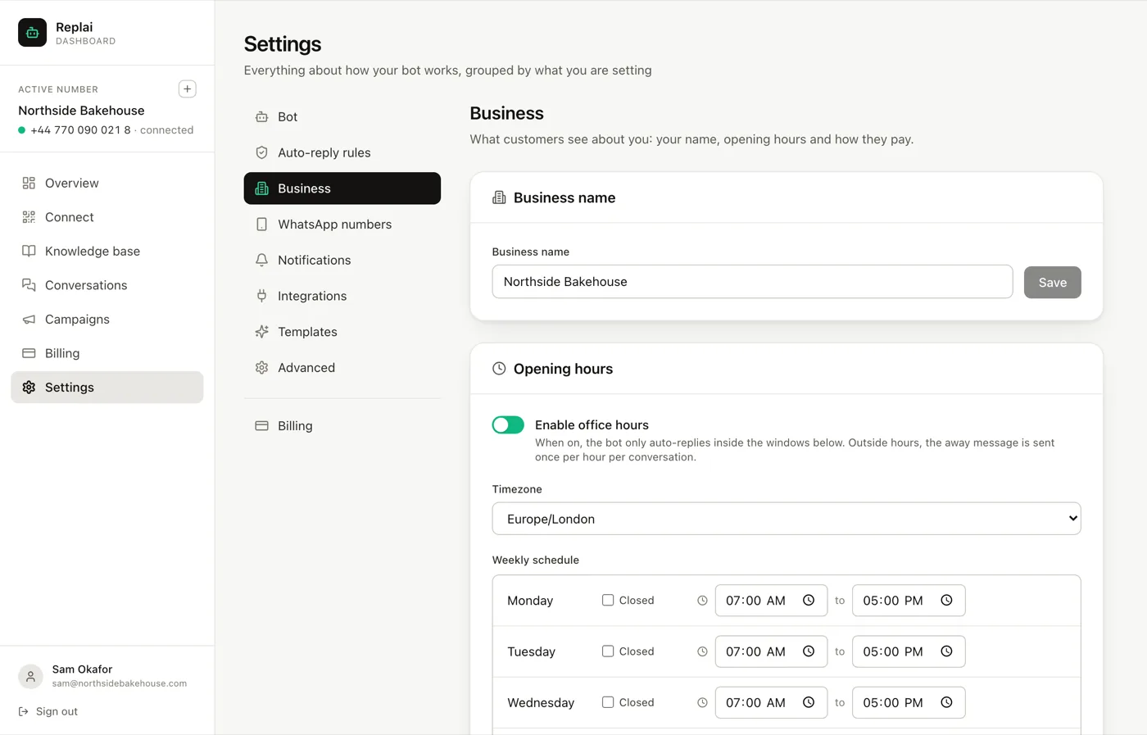Navigate to Connect page
This screenshot has height=735, width=1147.
[107, 217]
